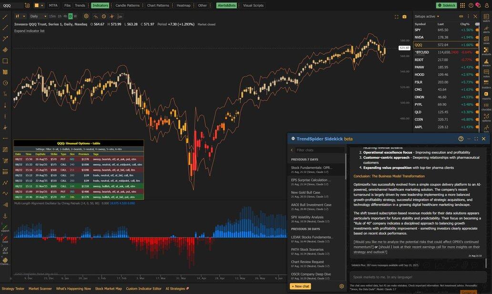The width and height of the screenshot is (492, 294).
Task: Open the Daily timeframe dropdown
Action: (37, 16)
